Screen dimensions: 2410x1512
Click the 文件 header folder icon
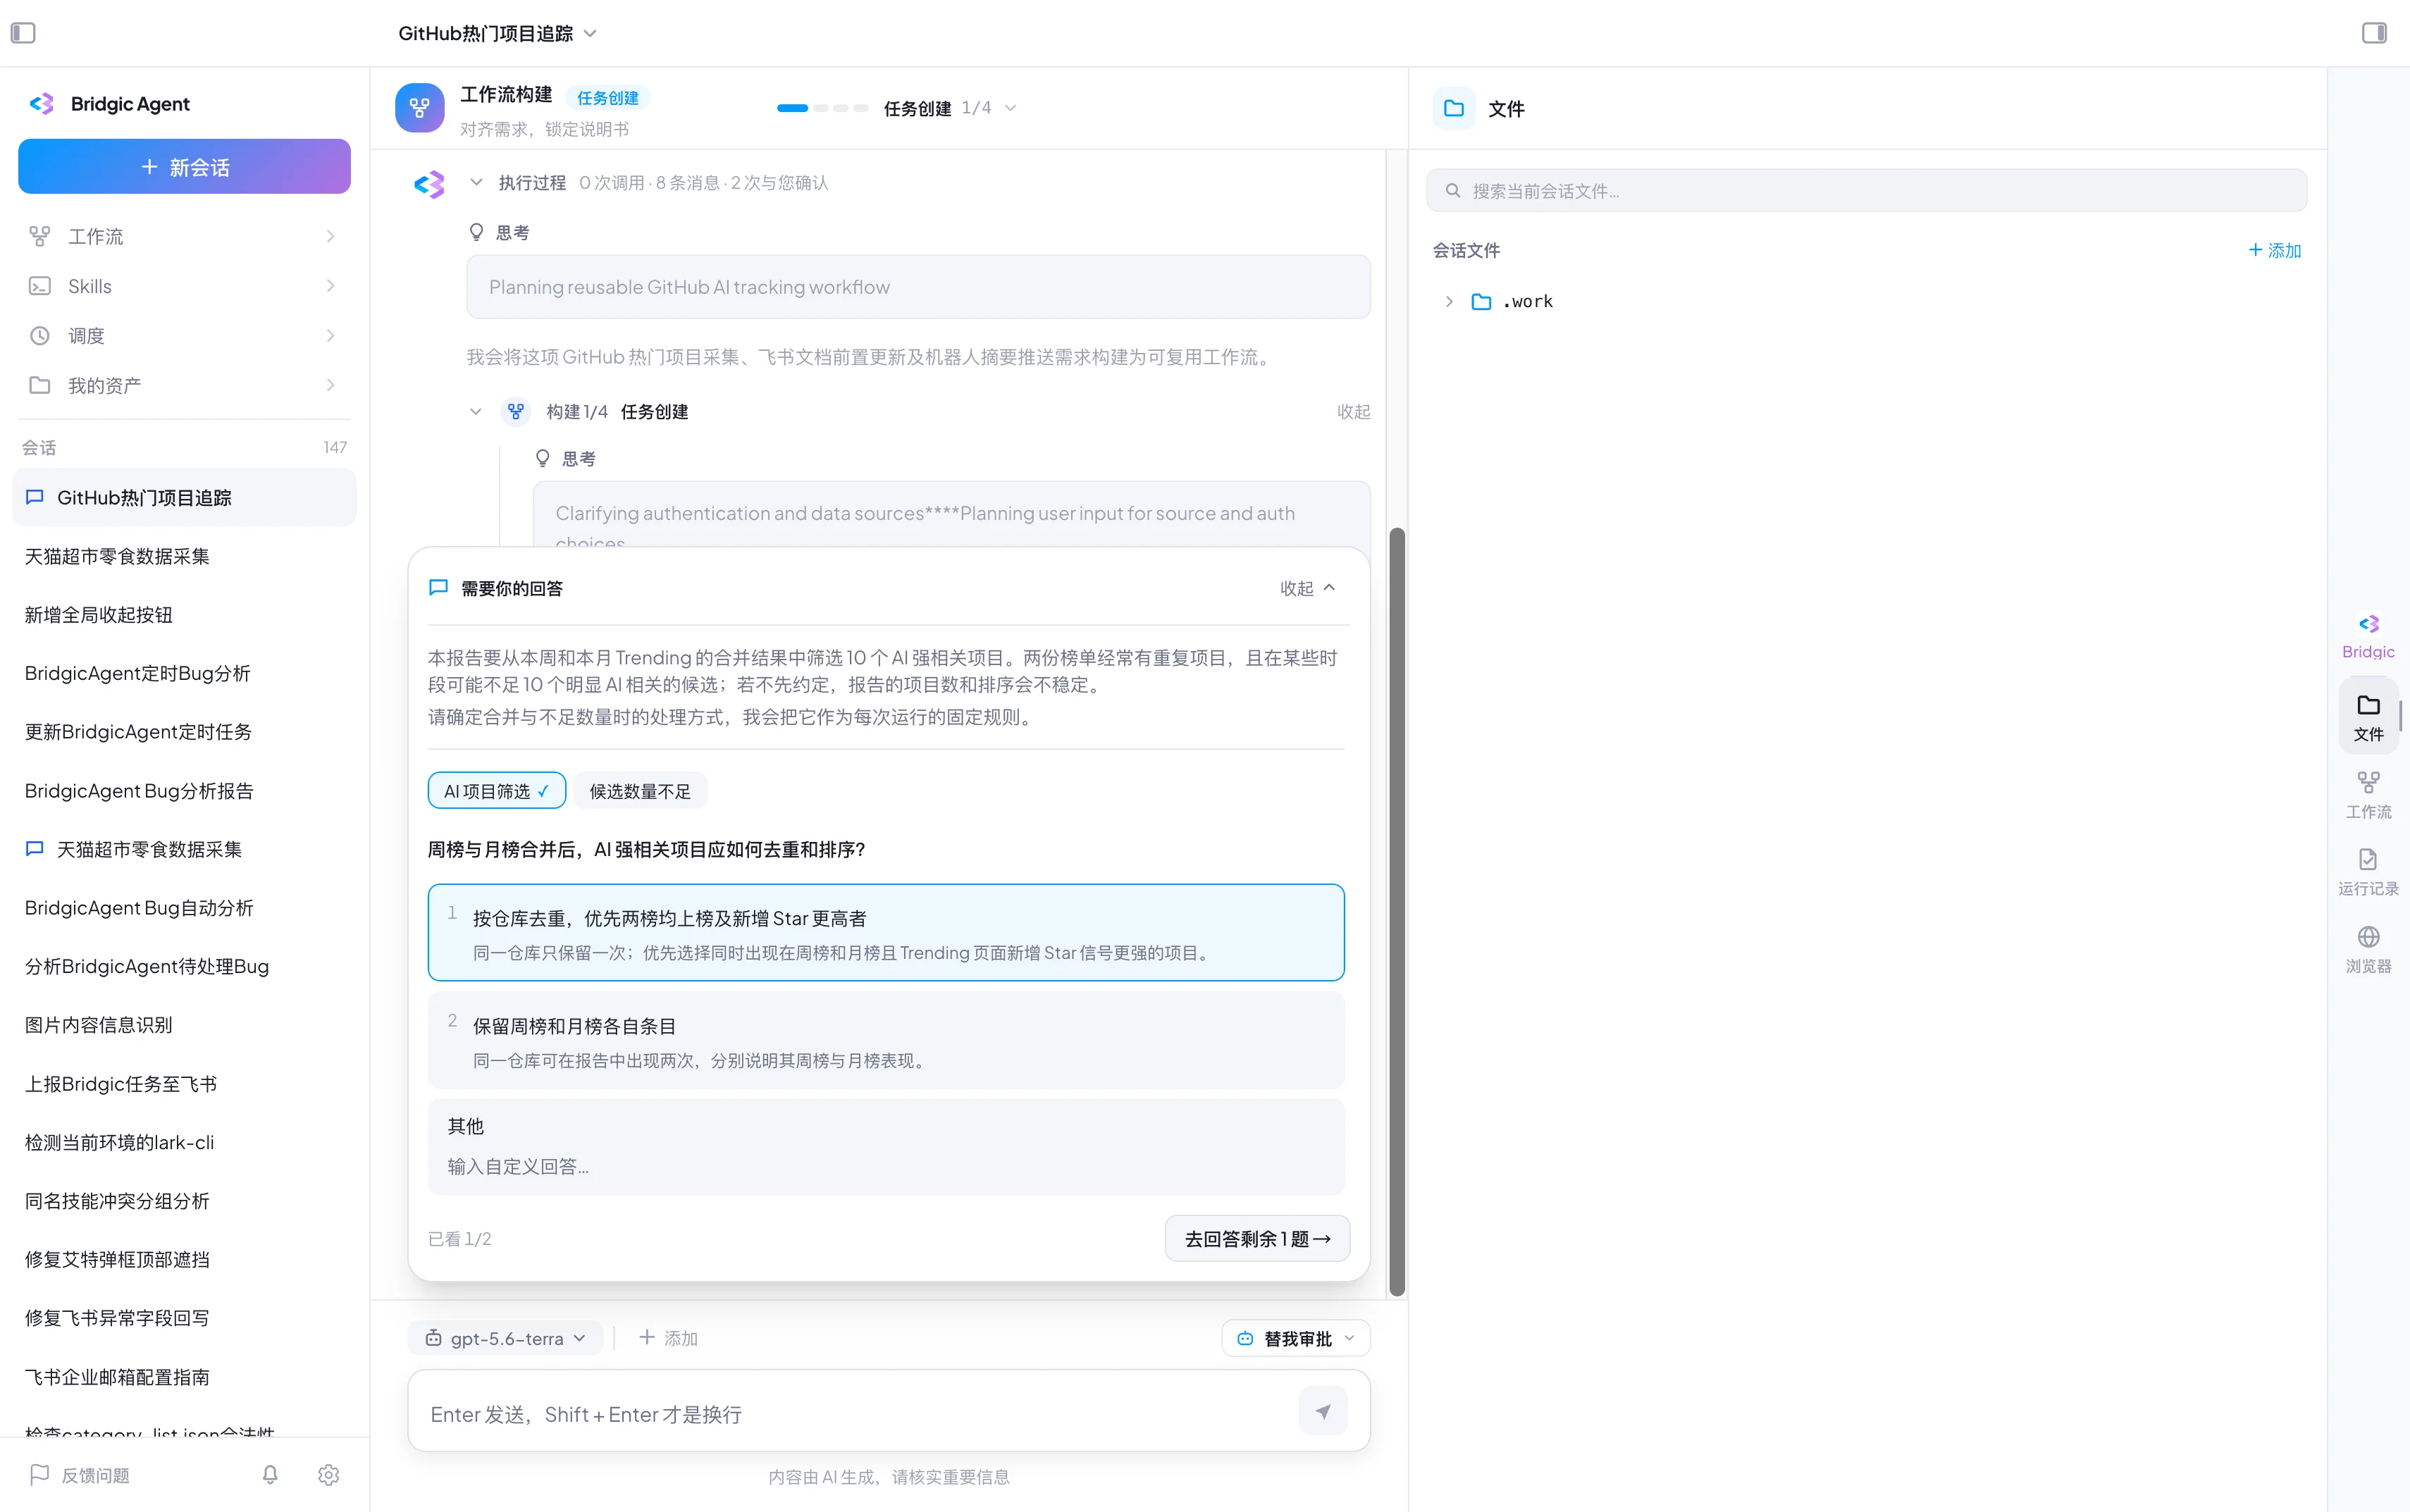tap(1454, 108)
